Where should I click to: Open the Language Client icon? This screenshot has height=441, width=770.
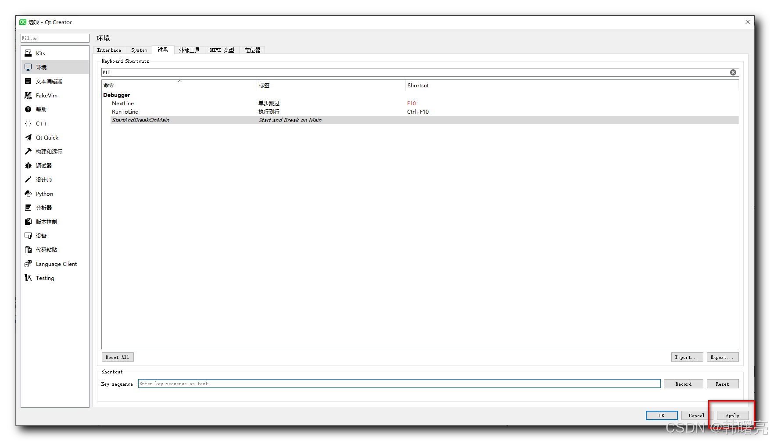click(x=28, y=264)
